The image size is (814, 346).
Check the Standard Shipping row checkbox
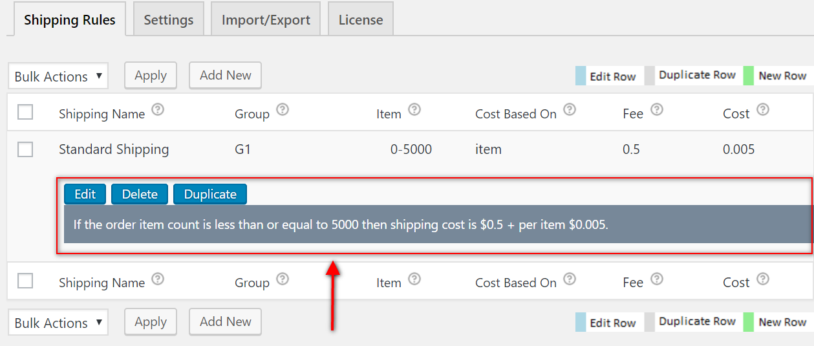point(25,149)
